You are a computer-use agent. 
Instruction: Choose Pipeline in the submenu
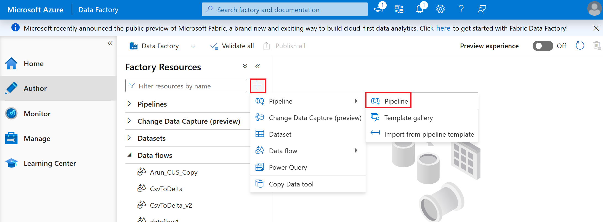422,101
